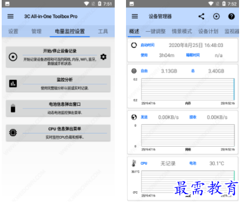Select the 概述 tab
The image size is (243, 206).
click(134, 31)
